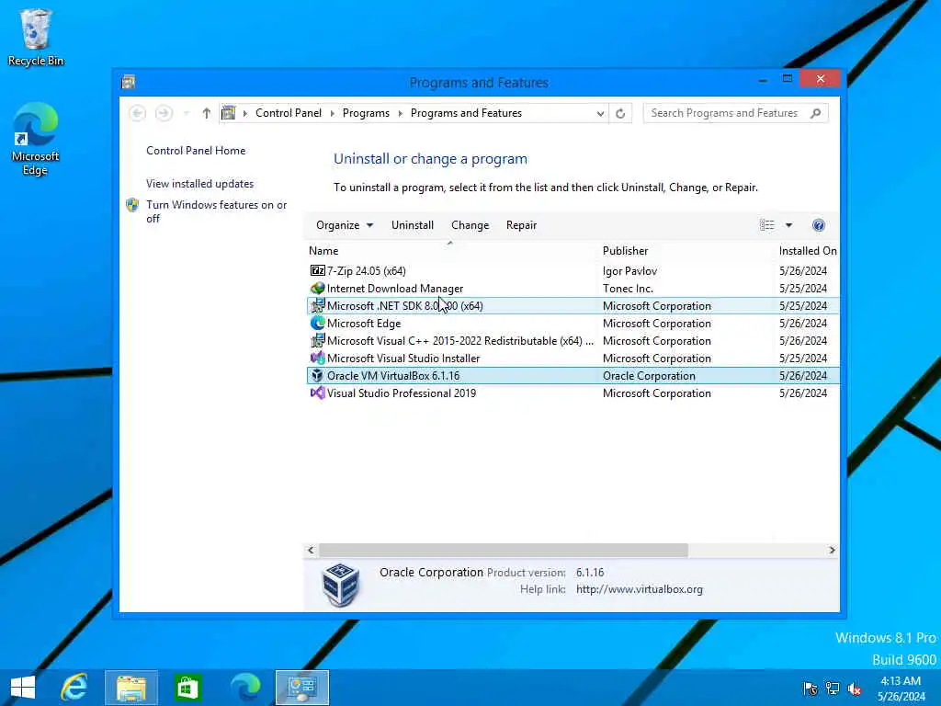Viewport: 941px width, 706px height.
Task: Click the muted volume tray icon
Action: click(854, 689)
